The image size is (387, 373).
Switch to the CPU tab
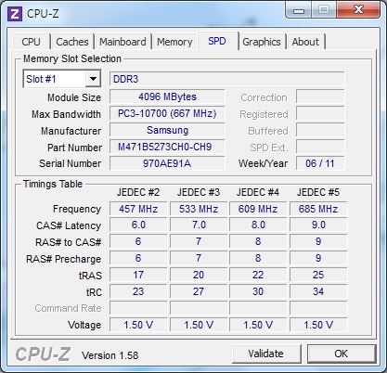pyautogui.click(x=31, y=42)
